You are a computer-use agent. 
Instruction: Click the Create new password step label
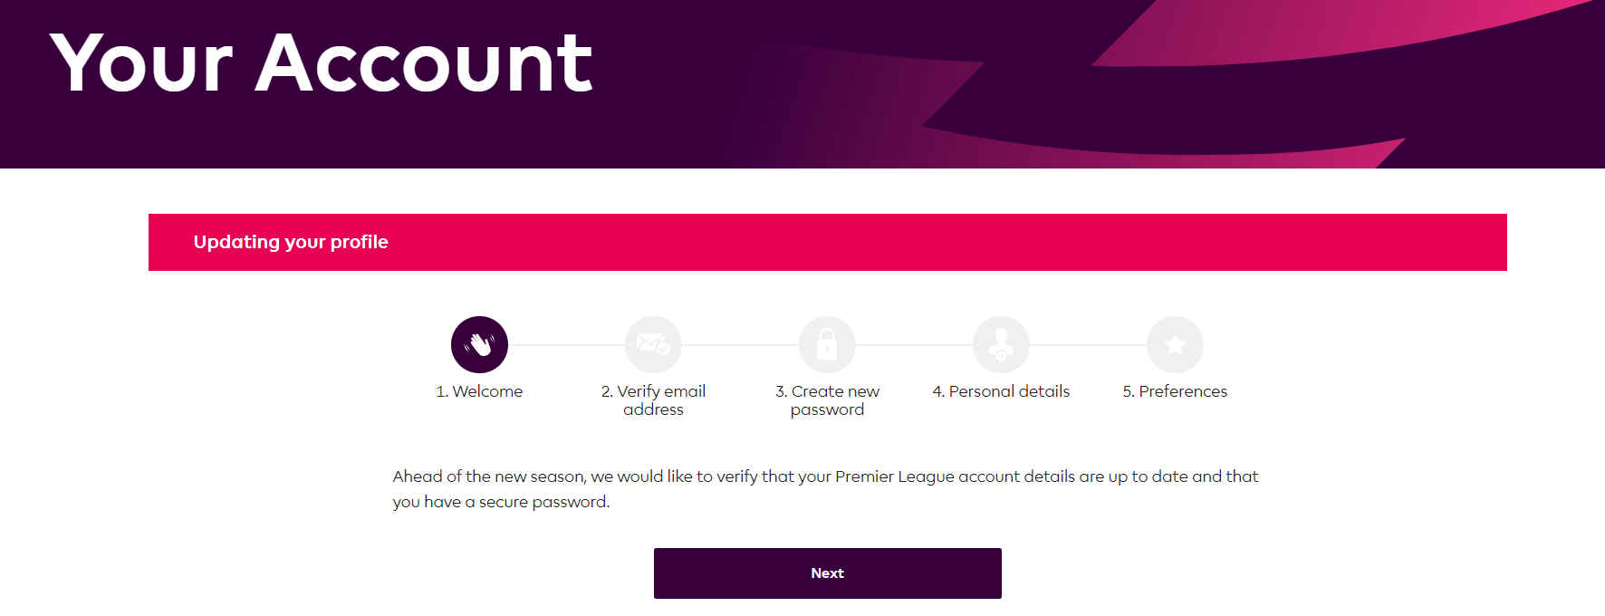click(x=827, y=399)
